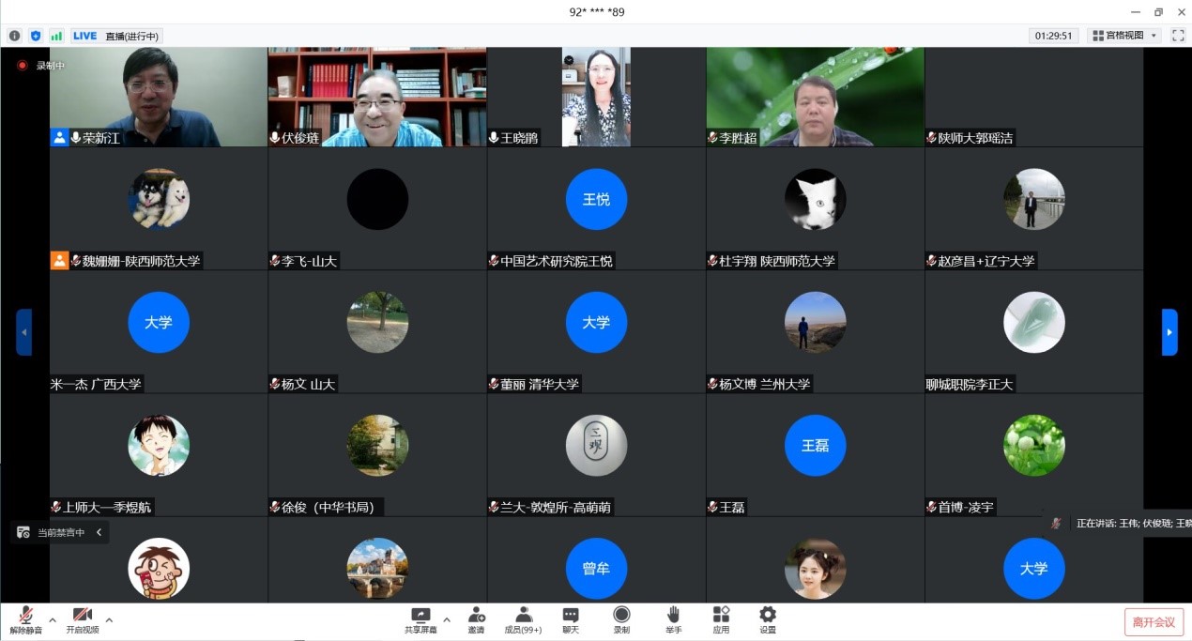Click the red 离开会议 leave button
Viewport: 1192px width, 641px height.
[1154, 621]
